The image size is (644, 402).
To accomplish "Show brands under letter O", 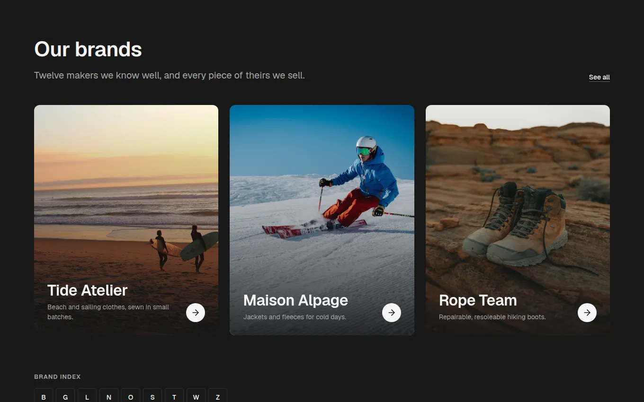I will point(131,395).
